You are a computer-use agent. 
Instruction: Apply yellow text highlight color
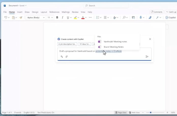(x=75, y=17)
